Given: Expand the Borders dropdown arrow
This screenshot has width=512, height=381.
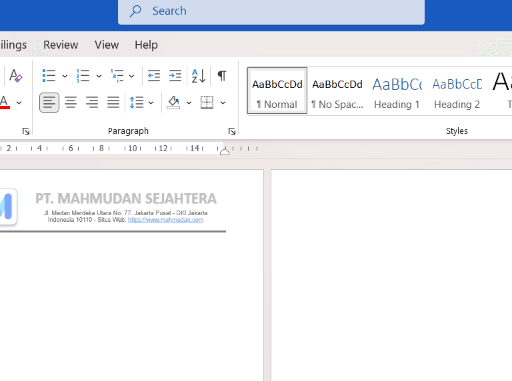Looking at the screenshot, I should pos(223,103).
